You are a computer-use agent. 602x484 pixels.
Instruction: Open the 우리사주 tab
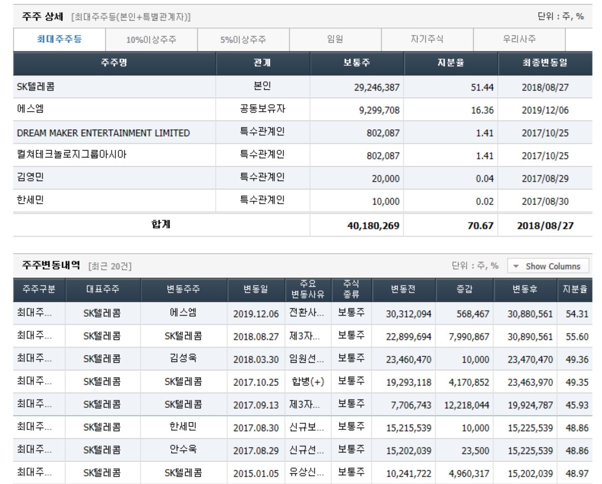click(x=519, y=39)
